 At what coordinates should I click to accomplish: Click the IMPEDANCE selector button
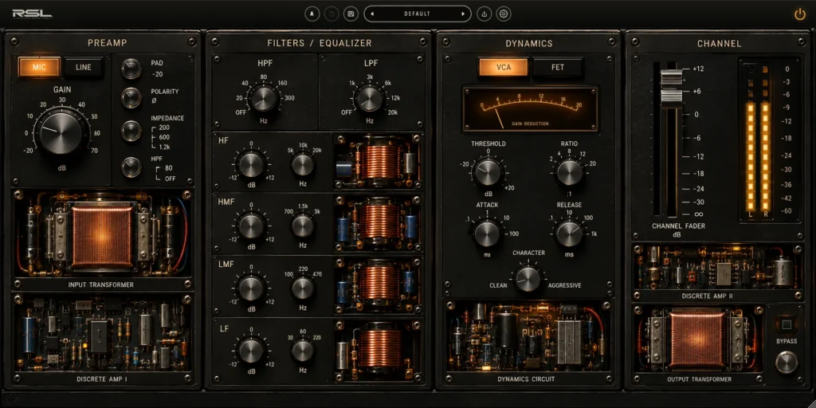click(x=131, y=131)
